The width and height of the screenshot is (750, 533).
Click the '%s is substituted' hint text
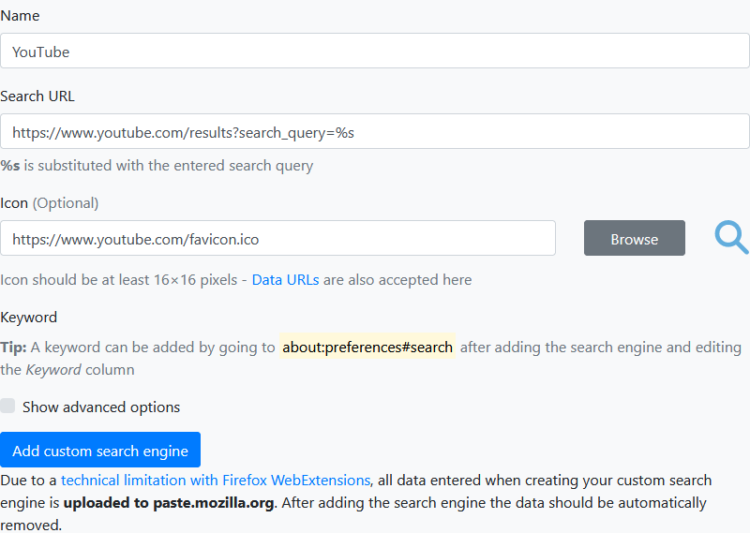tap(157, 166)
